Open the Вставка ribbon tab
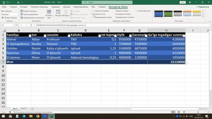This screenshot has width=212, height=119. pyautogui.click(x=24, y=7)
